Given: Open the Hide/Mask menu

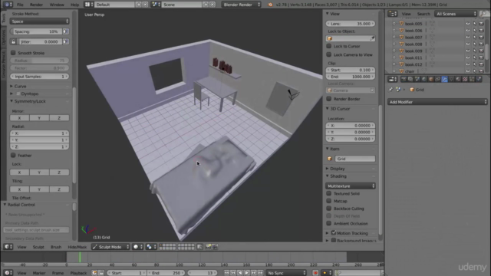Looking at the screenshot, I should coord(77,247).
